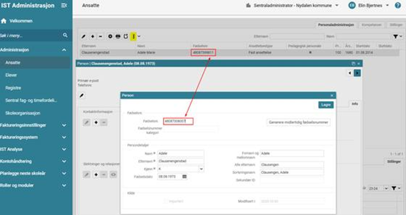Click the search magnifier in sidebar menu
The width and height of the screenshot is (406, 215).
click(65, 35)
